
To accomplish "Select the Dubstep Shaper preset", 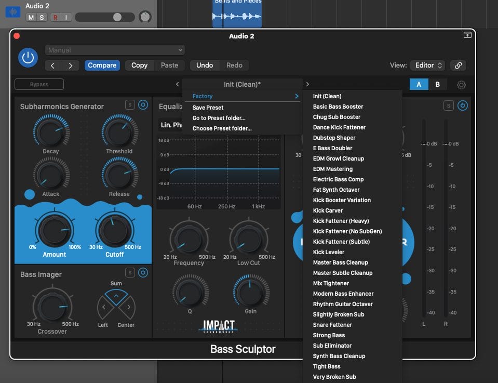I will tap(334, 138).
